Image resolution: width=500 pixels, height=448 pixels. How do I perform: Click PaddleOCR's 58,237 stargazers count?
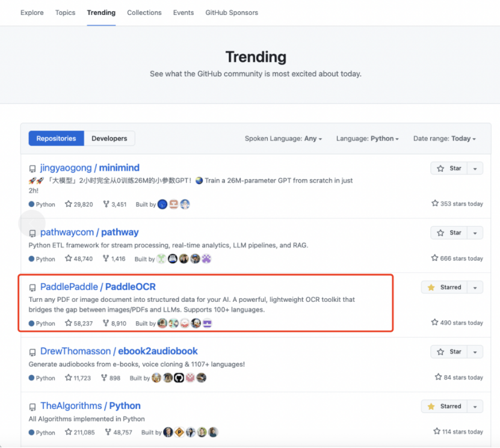tap(79, 323)
